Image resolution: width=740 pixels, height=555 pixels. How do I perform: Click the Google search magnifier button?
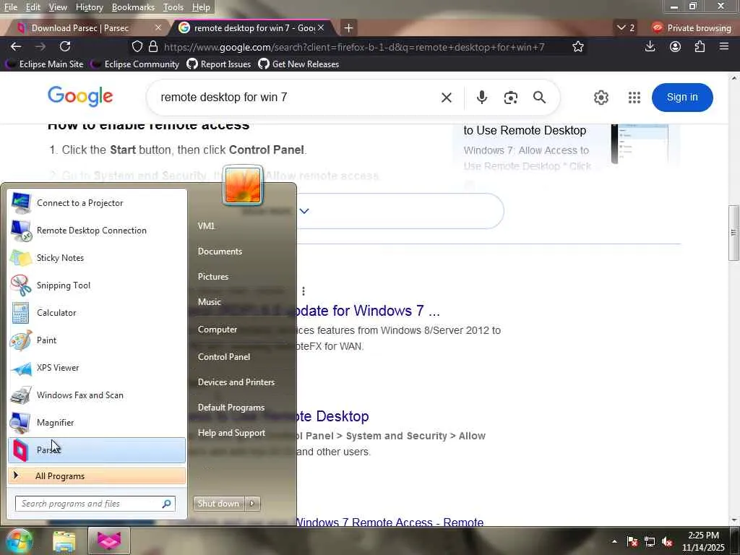point(539,98)
